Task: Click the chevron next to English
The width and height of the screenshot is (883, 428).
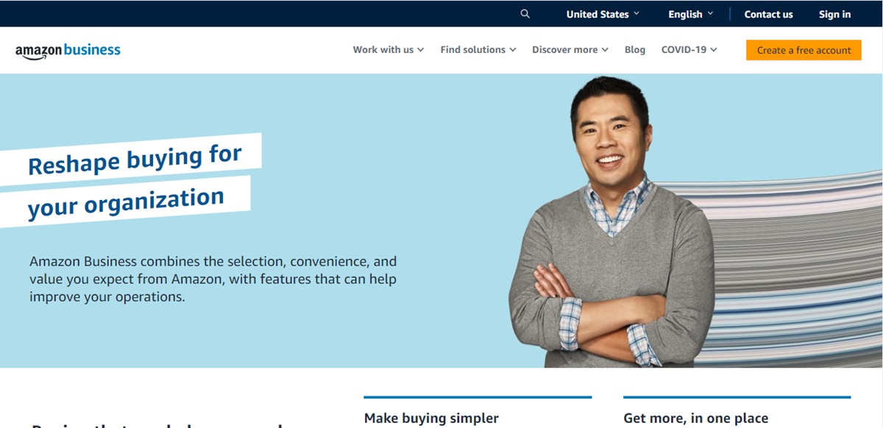Action: coord(710,13)
